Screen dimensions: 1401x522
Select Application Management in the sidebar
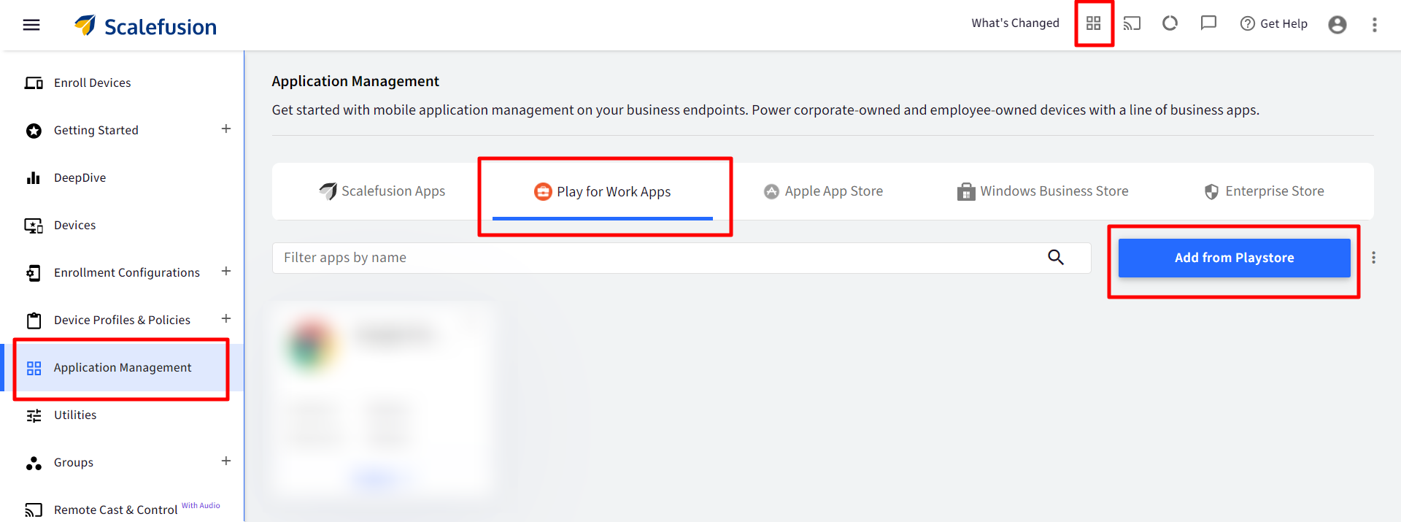pyautogui.click(x=122, y=367)
